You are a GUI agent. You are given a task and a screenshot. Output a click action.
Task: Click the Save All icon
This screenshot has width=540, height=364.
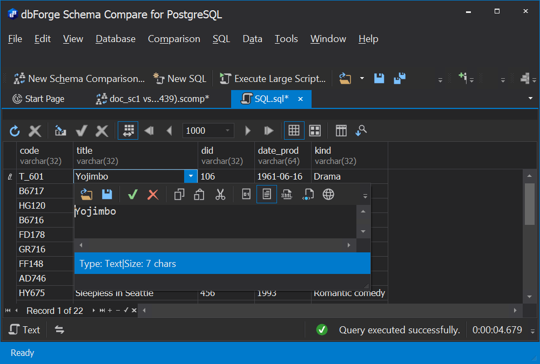tap(400, 78)
